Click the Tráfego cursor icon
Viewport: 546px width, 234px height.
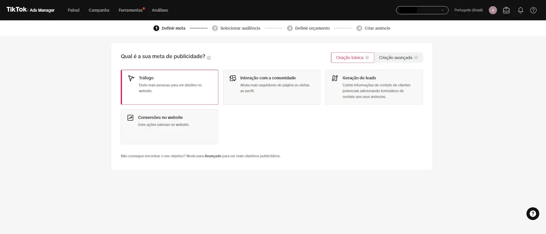(131, 78)
